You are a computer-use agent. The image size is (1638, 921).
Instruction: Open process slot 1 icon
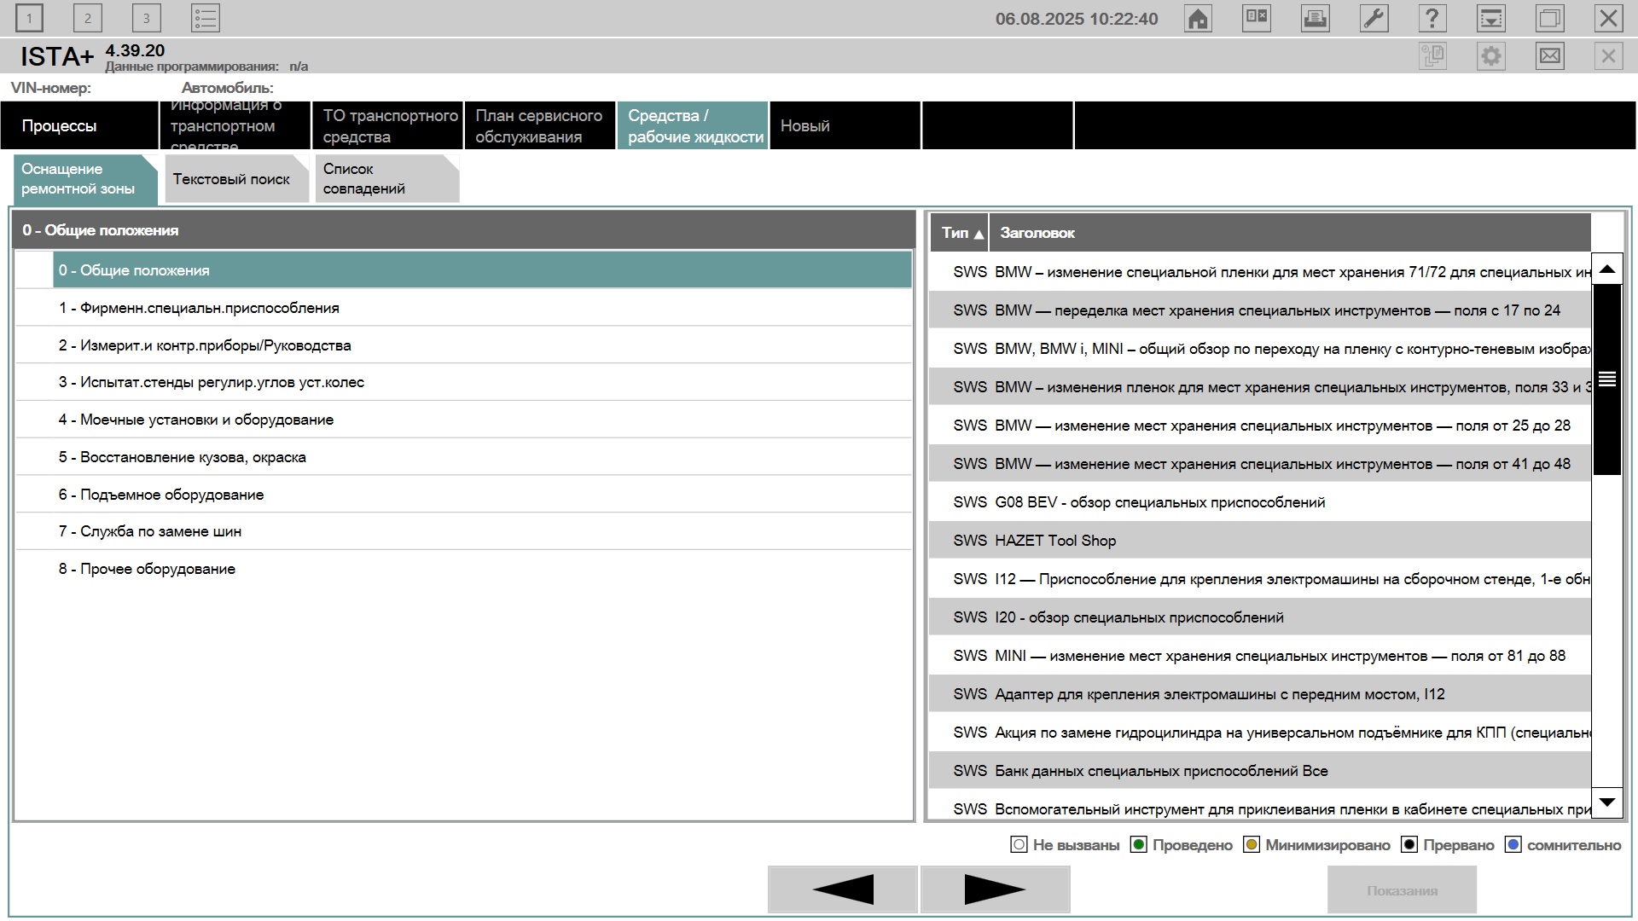tap(29, 18)
